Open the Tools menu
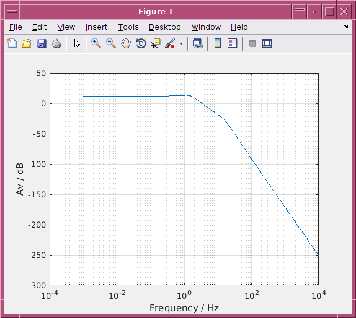 pos(128,27)
